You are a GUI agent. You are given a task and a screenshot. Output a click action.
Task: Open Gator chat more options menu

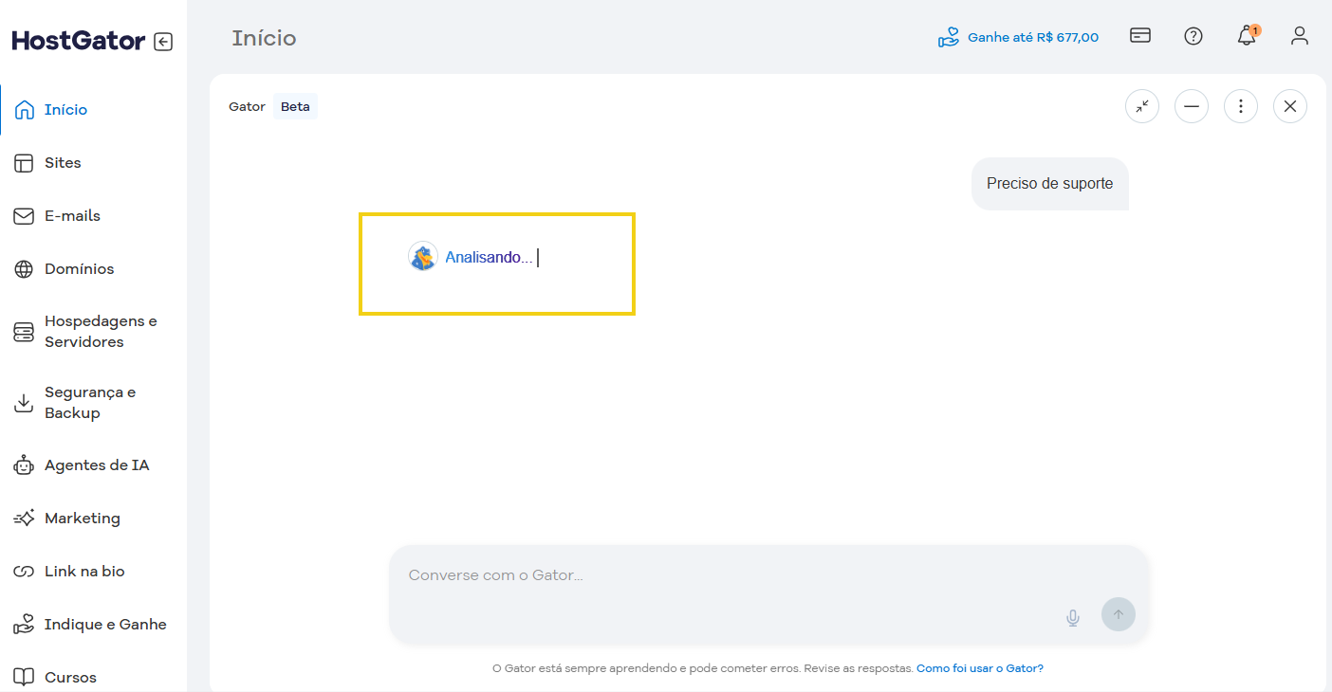click(1241, 106)
